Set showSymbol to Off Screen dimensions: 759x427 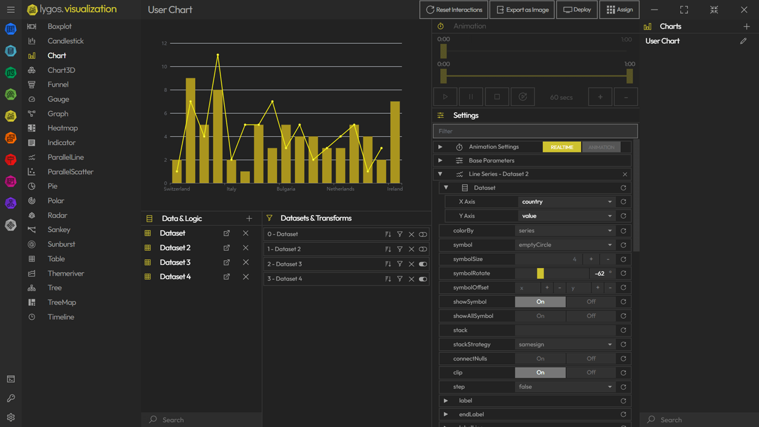pos(590,301)
